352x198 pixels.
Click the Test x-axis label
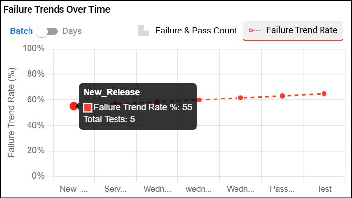[324, 189]
